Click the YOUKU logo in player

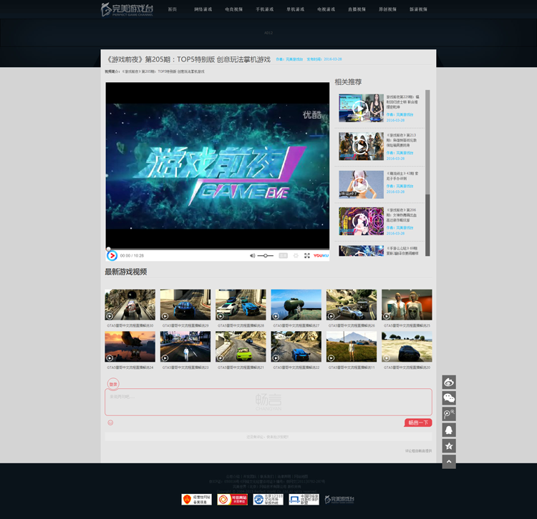(x=321, y=255)
